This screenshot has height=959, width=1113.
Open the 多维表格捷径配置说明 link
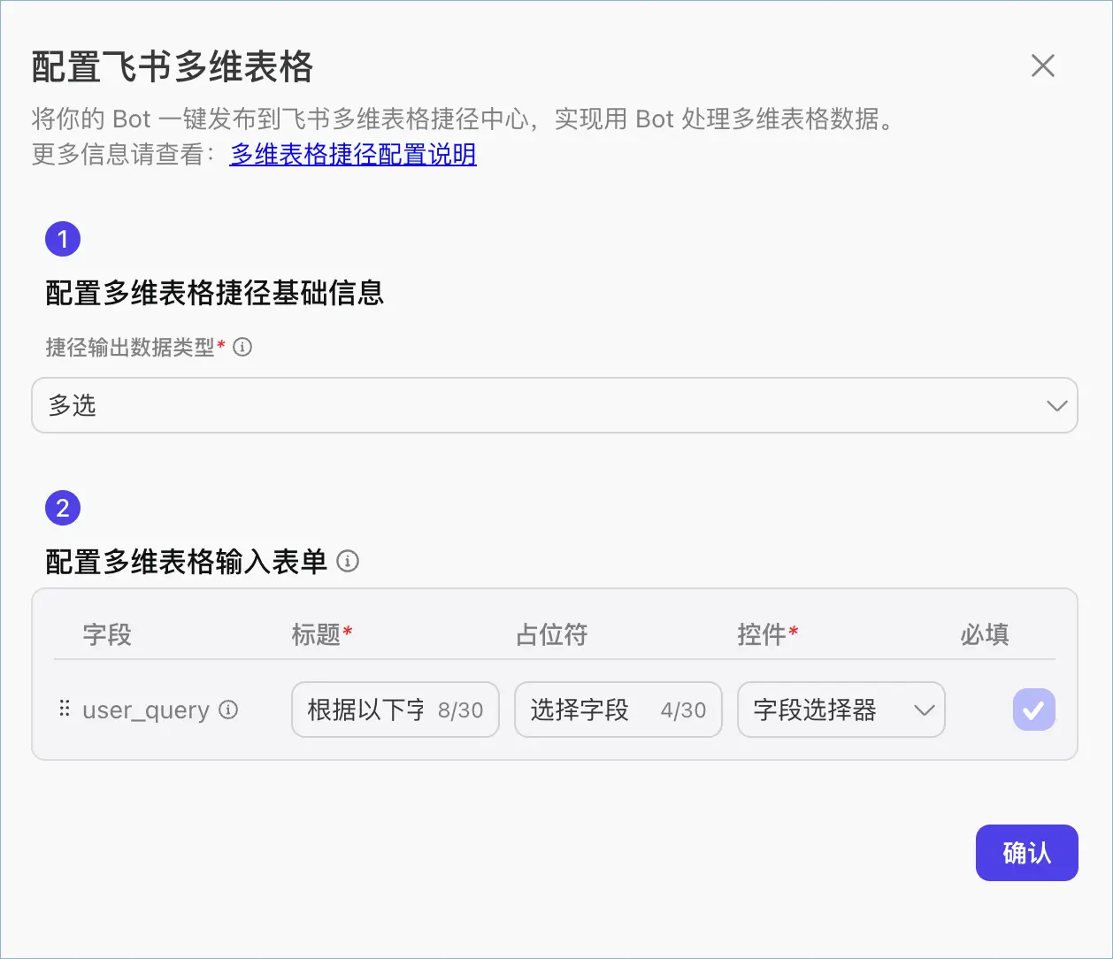353,154
